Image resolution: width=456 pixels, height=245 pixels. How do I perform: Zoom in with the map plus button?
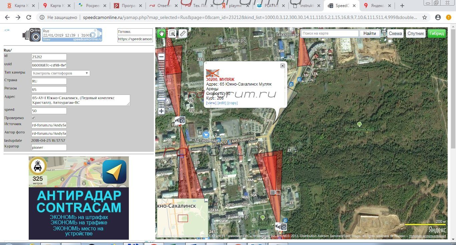[x=161, y=111]
